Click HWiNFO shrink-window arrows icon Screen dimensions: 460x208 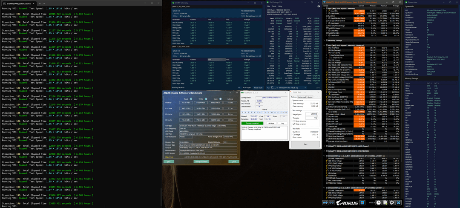coord(332,203)
